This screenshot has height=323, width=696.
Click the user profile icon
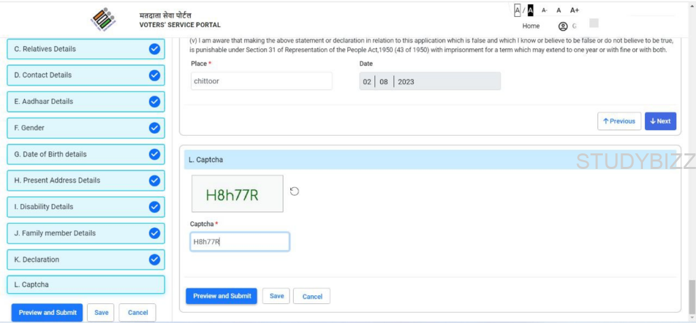click(x=563, y=26)
